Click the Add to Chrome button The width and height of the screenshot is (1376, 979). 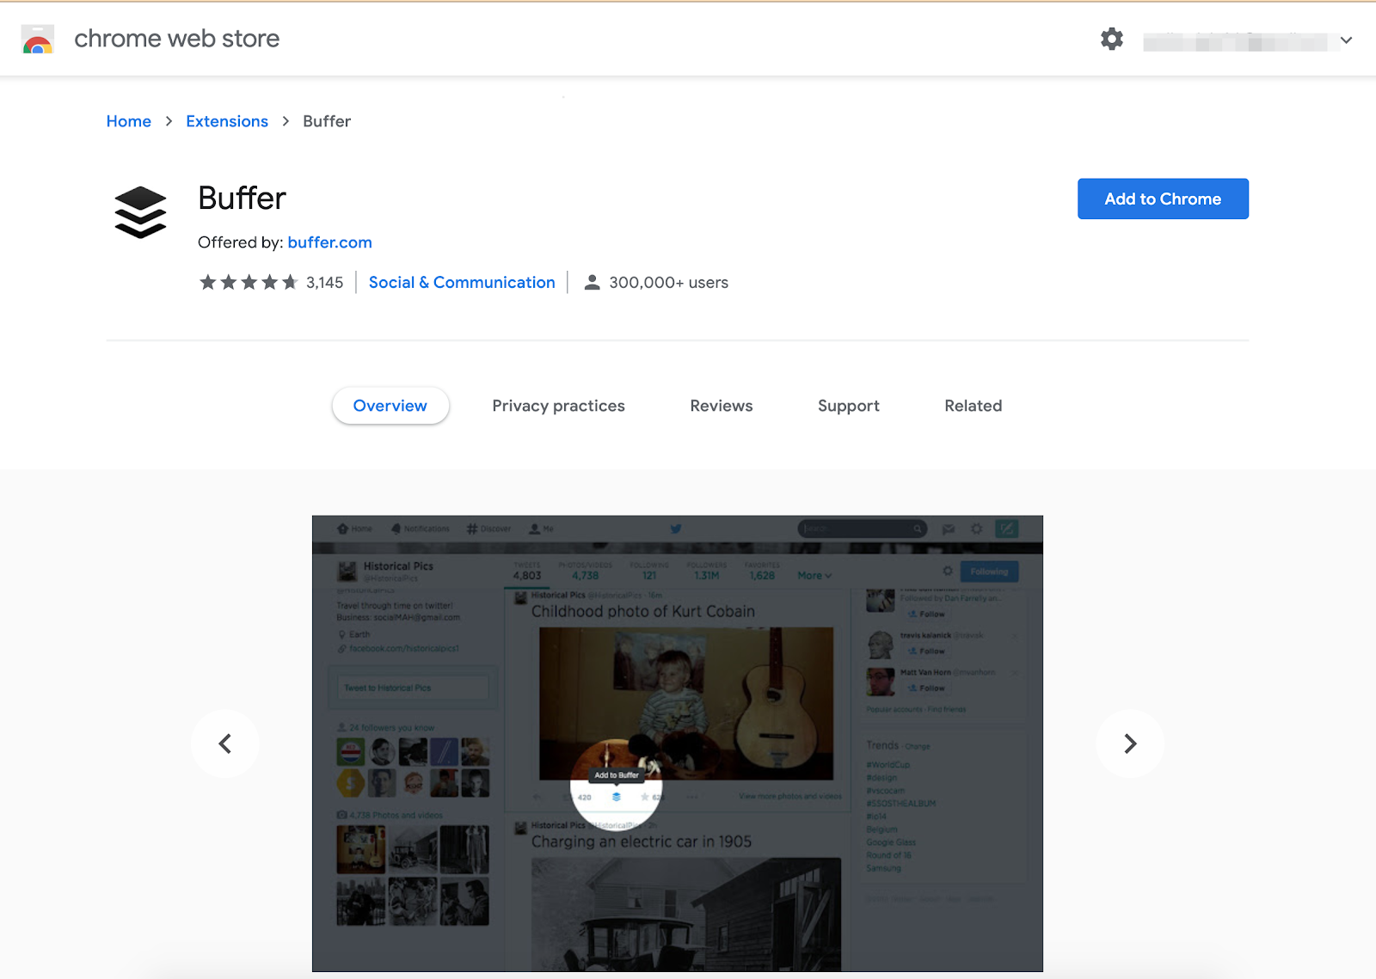(x=1163, y=199)
